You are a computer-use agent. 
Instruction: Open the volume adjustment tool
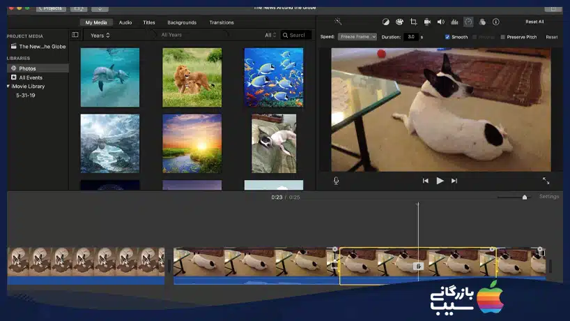441,22
